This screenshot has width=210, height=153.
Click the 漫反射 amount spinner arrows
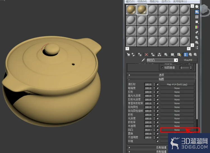154,84
